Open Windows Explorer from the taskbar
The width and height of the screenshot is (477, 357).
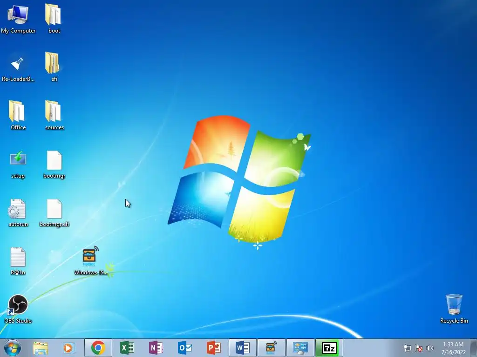tap(41, 348)
